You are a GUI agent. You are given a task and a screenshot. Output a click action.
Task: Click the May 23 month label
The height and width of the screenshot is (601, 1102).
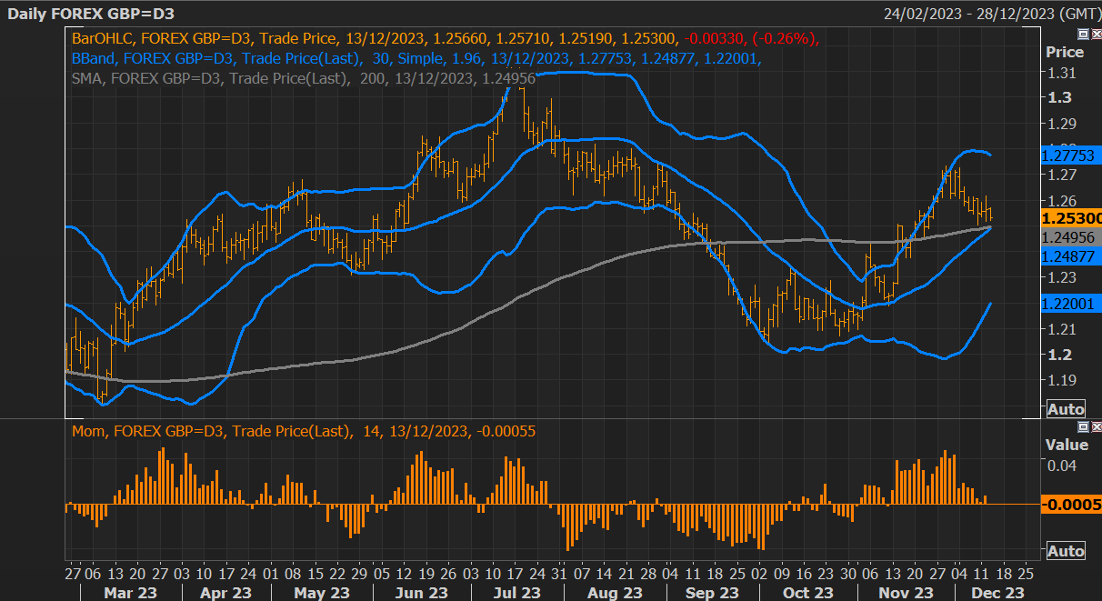point(322,593)
